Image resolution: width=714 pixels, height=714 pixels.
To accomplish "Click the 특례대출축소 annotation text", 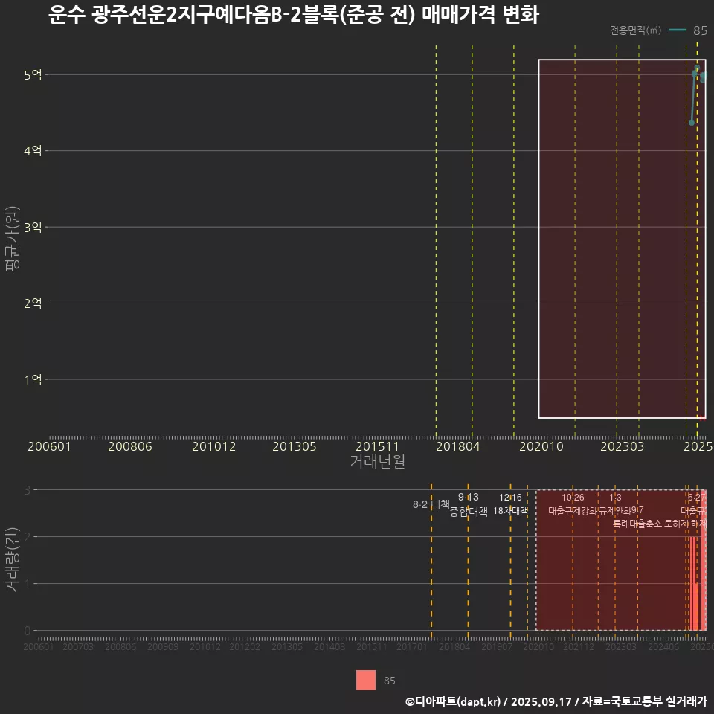I will 637,524.
